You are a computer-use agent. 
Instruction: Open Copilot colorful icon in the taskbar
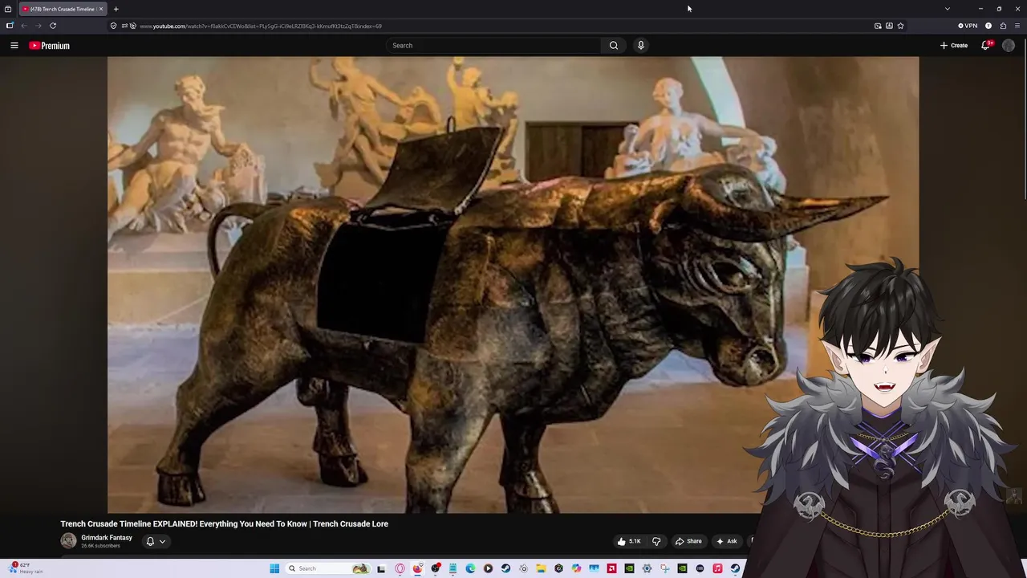(577, 568)
